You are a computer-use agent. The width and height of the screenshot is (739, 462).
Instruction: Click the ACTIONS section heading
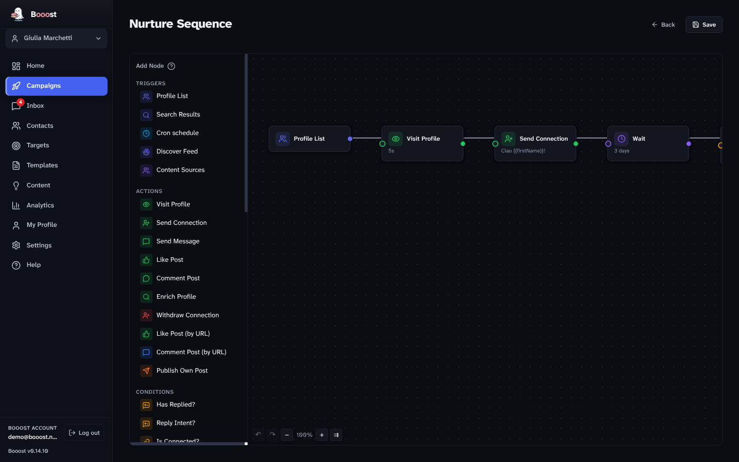coord(149,191)
